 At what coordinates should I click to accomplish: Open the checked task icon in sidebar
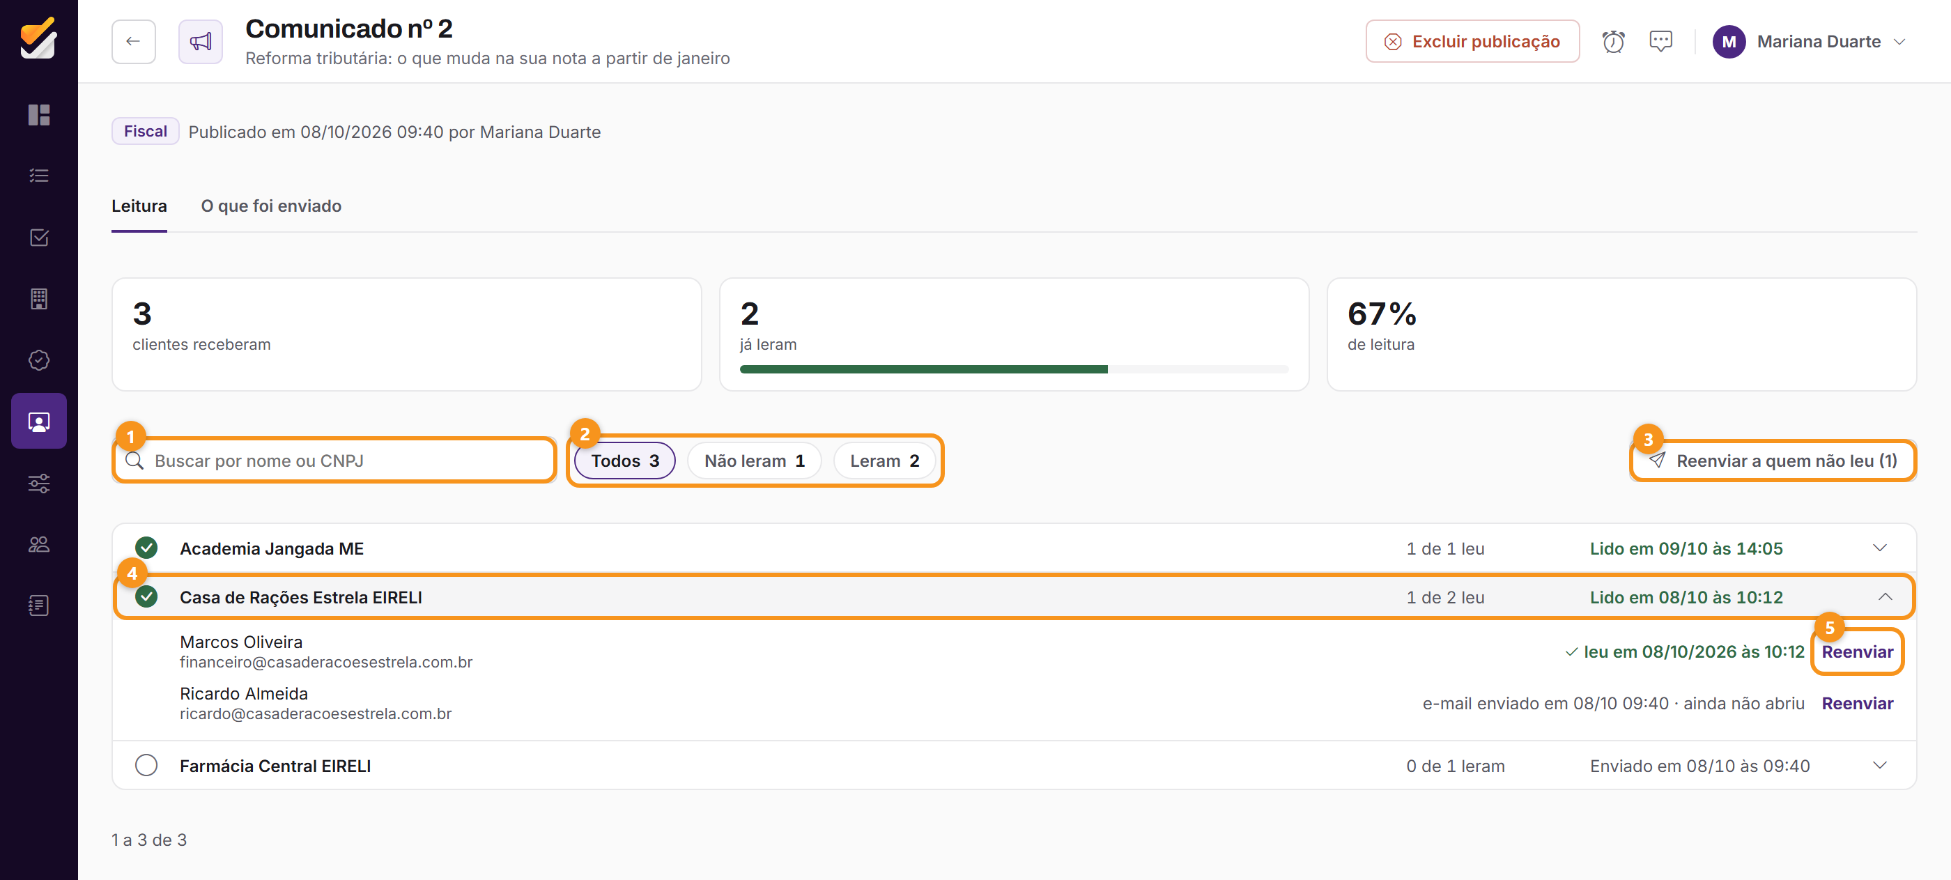coord(38,238)
